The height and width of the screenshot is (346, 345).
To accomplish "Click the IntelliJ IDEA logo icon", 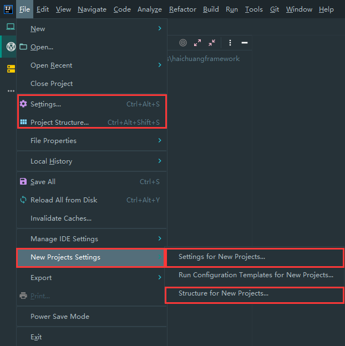I will click(7, 9).
